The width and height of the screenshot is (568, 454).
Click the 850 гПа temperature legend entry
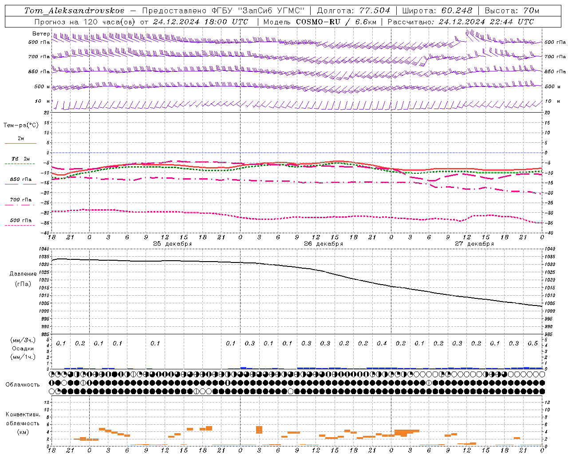tap(21, 180)
